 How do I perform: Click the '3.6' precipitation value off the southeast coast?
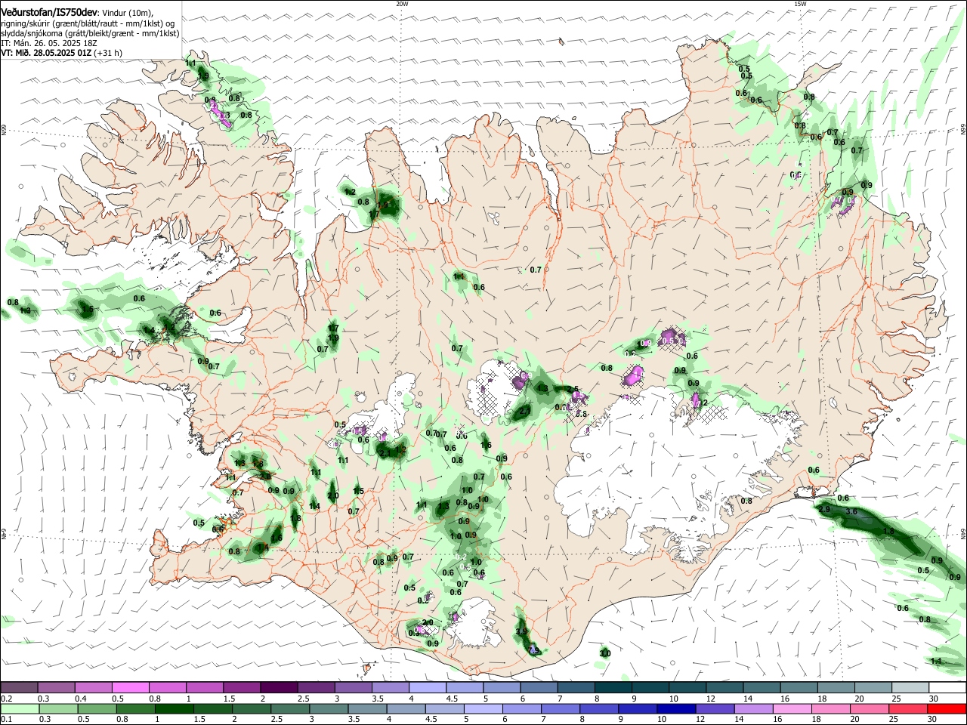click(x=851, y=512)
